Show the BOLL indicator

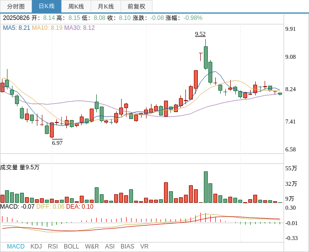tap(71, 247)
